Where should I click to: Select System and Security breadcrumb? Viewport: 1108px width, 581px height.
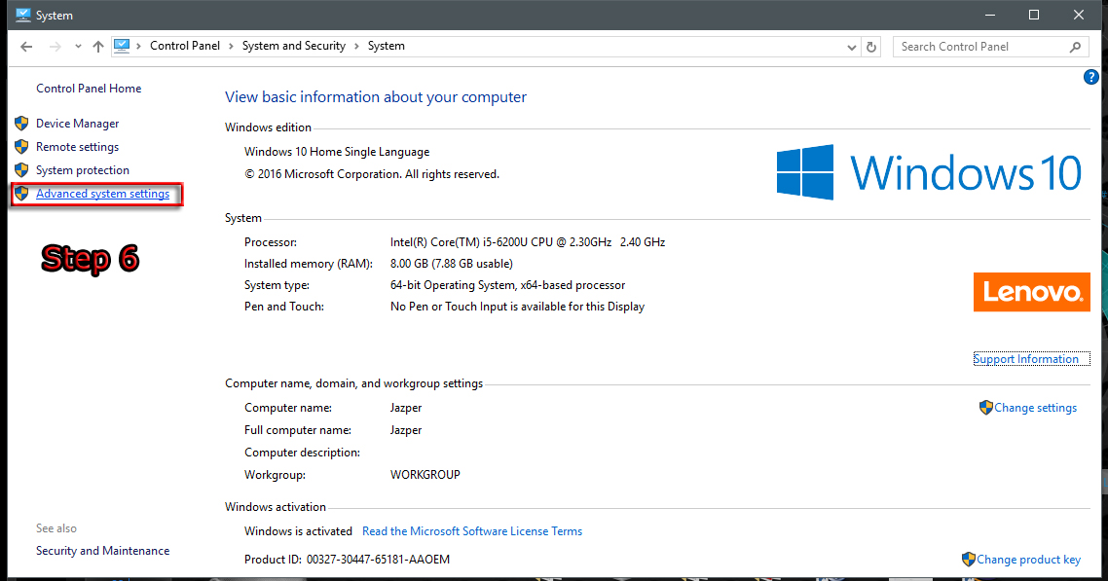coord(294,46)
